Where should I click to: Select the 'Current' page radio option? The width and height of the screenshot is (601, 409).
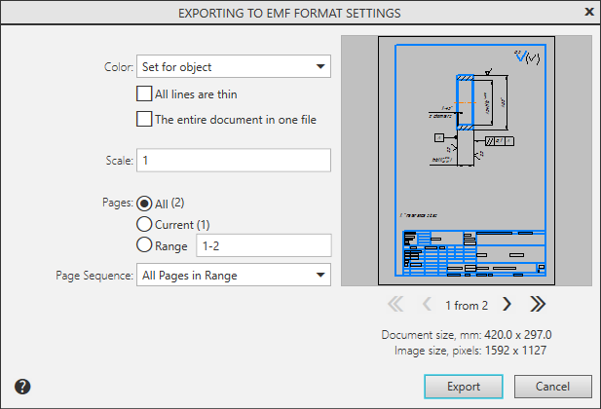click(x=144, y=224)
